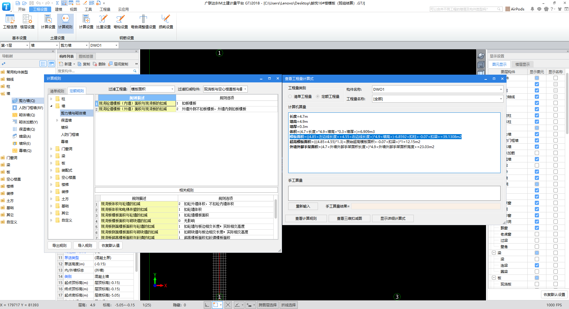Click the 手工算量 input box
The image size is (569, 309).
[394, 193]
